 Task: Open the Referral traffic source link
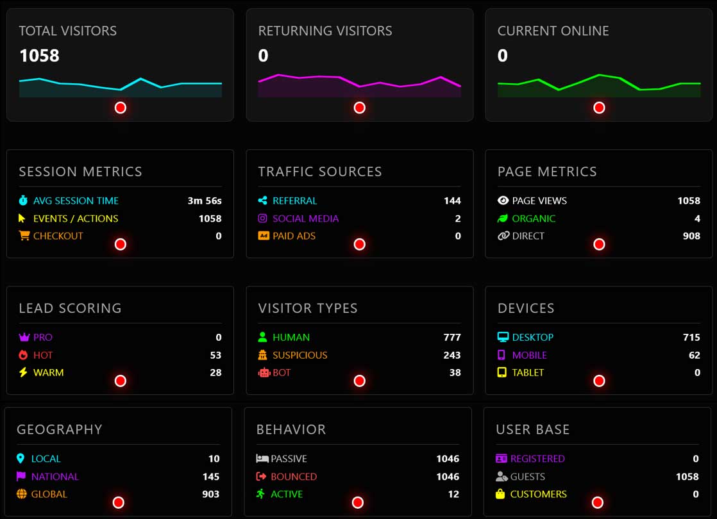[294, 201]
